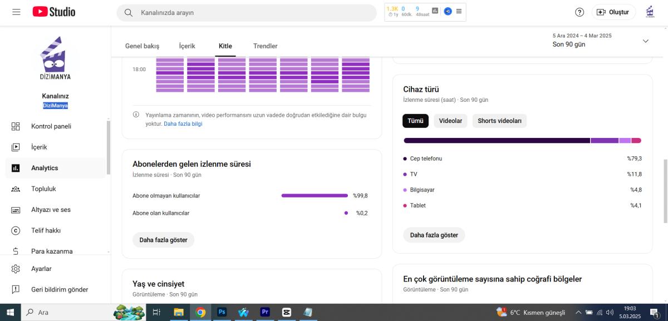Click the extension bar-chart stats icon

coord(435,11)
